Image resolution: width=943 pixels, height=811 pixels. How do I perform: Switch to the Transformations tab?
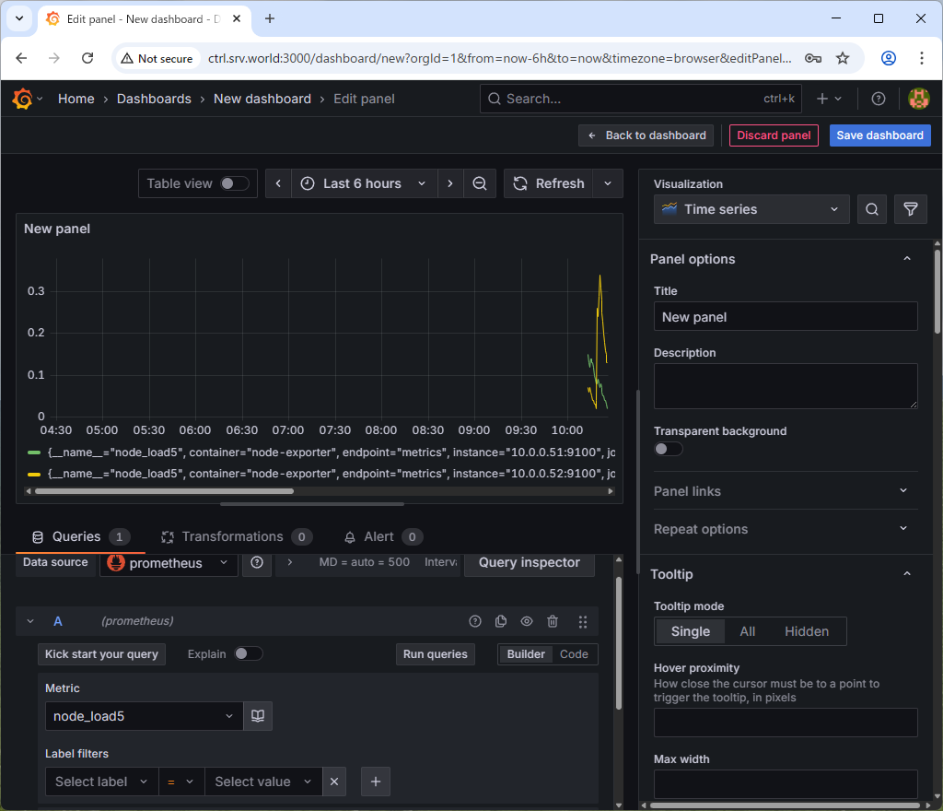pos(232,536)
